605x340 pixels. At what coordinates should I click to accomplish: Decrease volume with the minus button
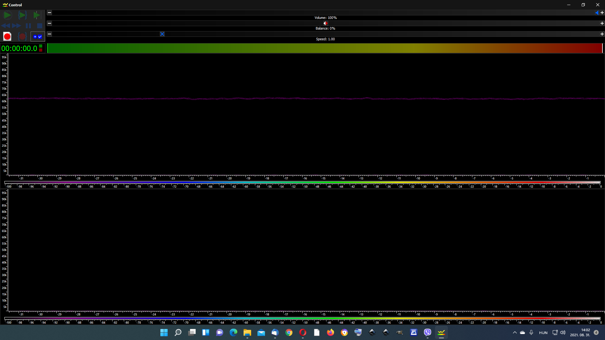(x=49, y=13)
